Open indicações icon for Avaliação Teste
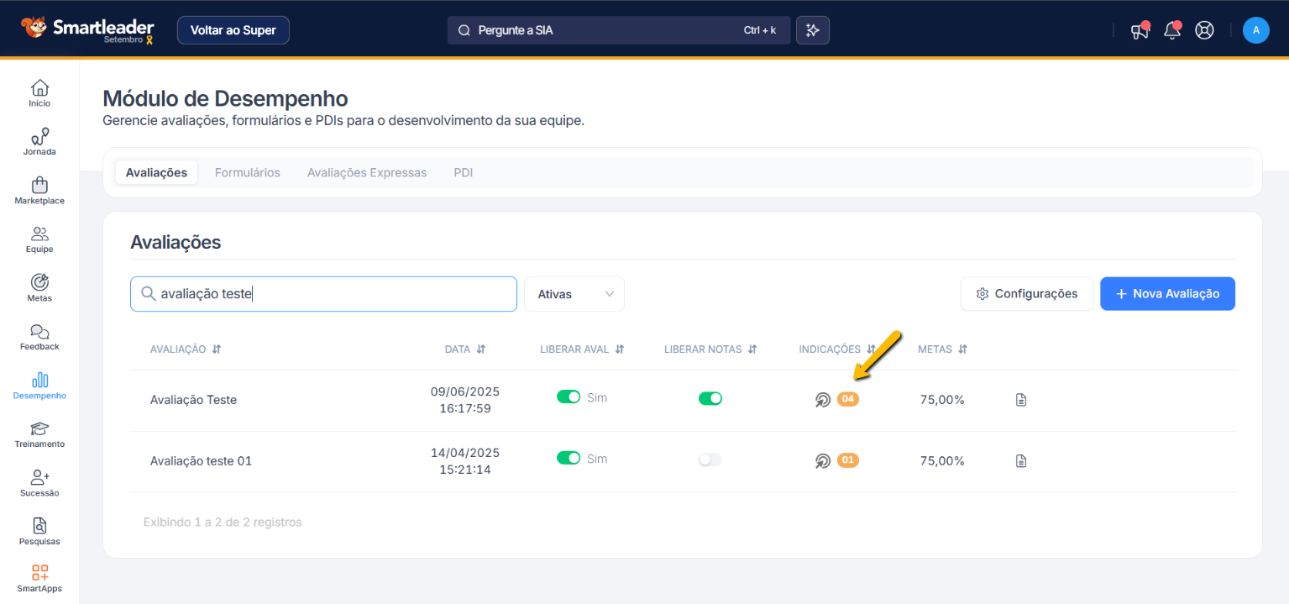 823,400
